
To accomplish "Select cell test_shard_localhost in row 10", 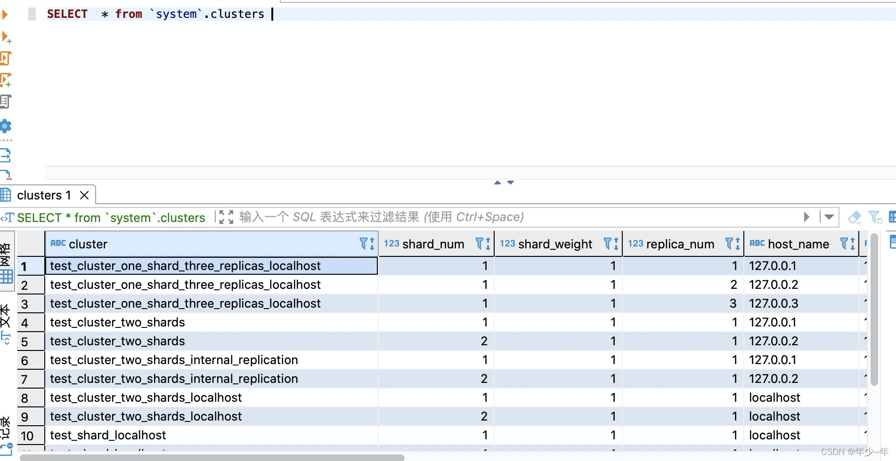I will [212, 435].
